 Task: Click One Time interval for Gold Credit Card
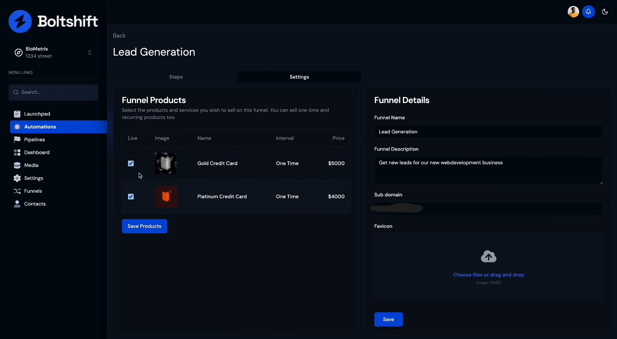tap(287, 163)
